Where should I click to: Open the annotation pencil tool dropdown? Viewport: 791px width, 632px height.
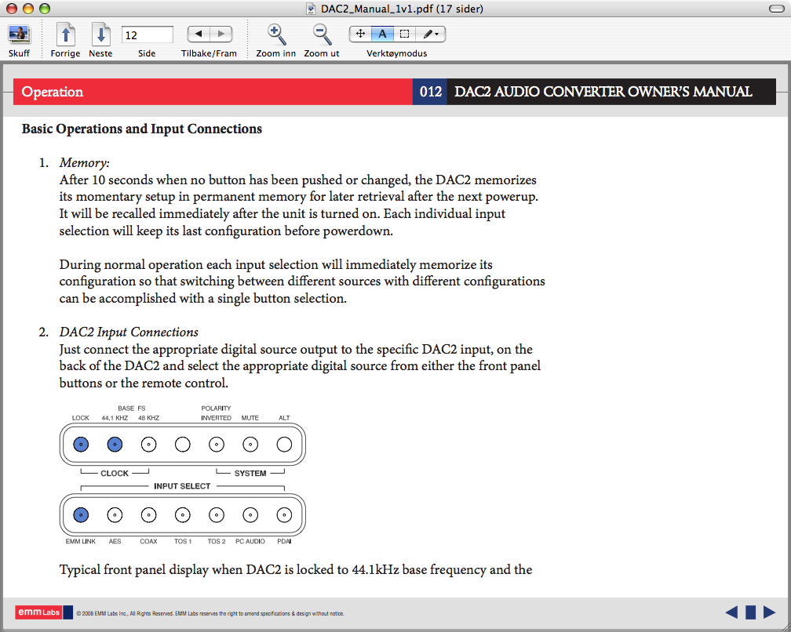(430, 34)
